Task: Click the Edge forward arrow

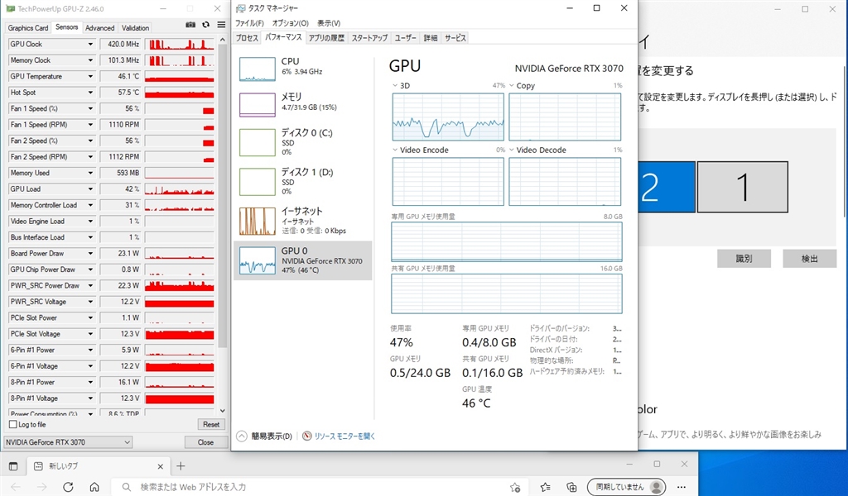Action: tap(41, 487)
